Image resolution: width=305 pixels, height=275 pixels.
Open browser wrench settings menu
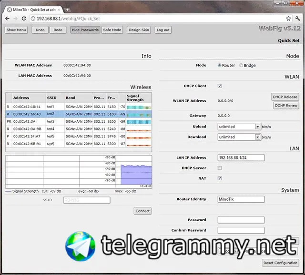click(x=297, y=19)
